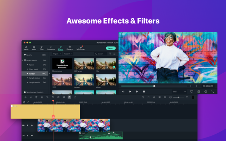
Task: Redo the last undone edit
Action: [31, 97]
